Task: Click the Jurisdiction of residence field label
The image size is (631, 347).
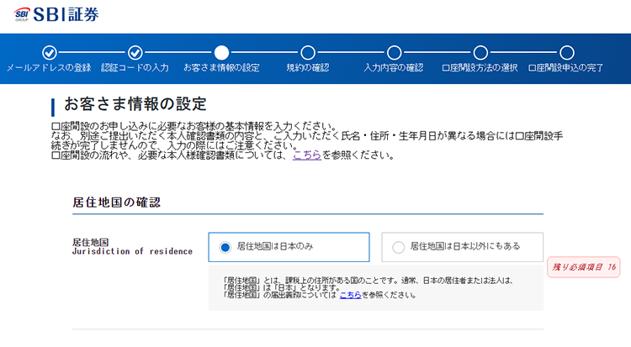Action: [x=132, y=251]
